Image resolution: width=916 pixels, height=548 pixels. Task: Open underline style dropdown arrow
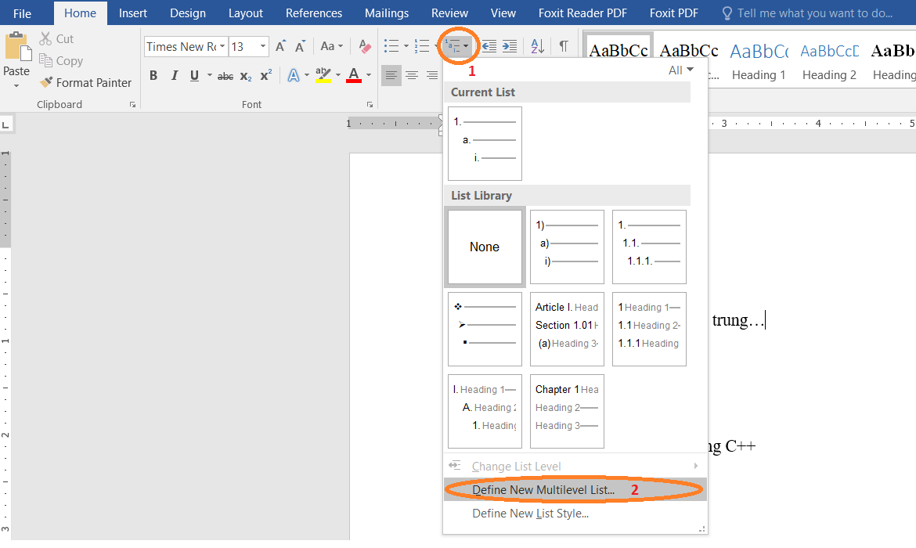(210, 75)
